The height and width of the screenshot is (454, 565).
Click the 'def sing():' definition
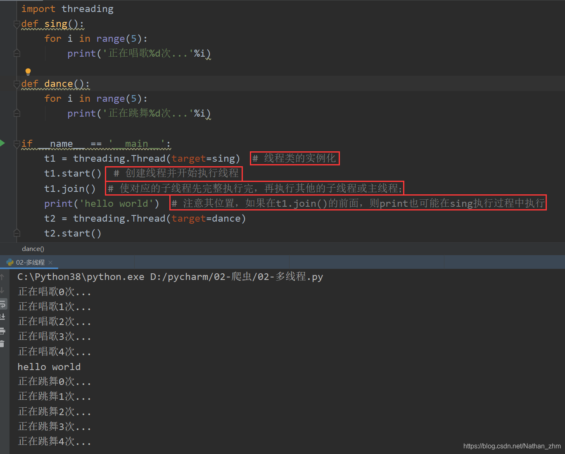click(x=52, y=24)
